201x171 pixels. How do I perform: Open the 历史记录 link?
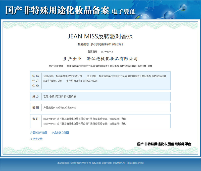pyautogui.click(x=37, y=139)
